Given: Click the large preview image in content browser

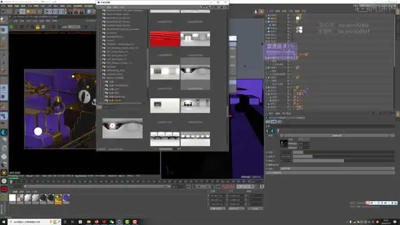Looking at the screenshot, I should point(122,128).
